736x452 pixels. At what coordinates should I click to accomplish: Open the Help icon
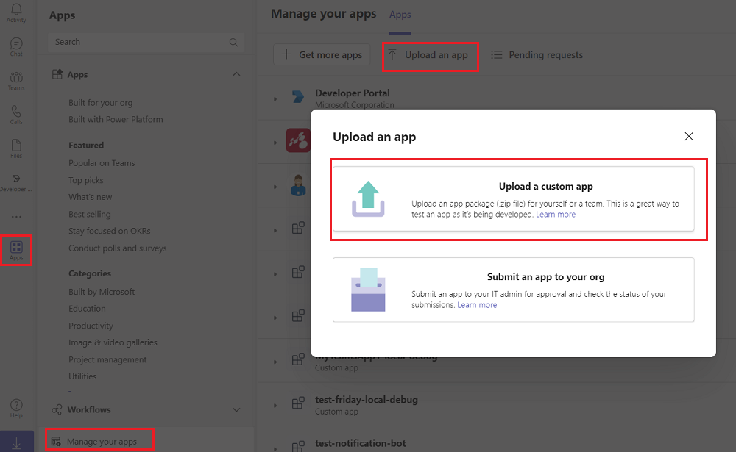pos(16,409)
